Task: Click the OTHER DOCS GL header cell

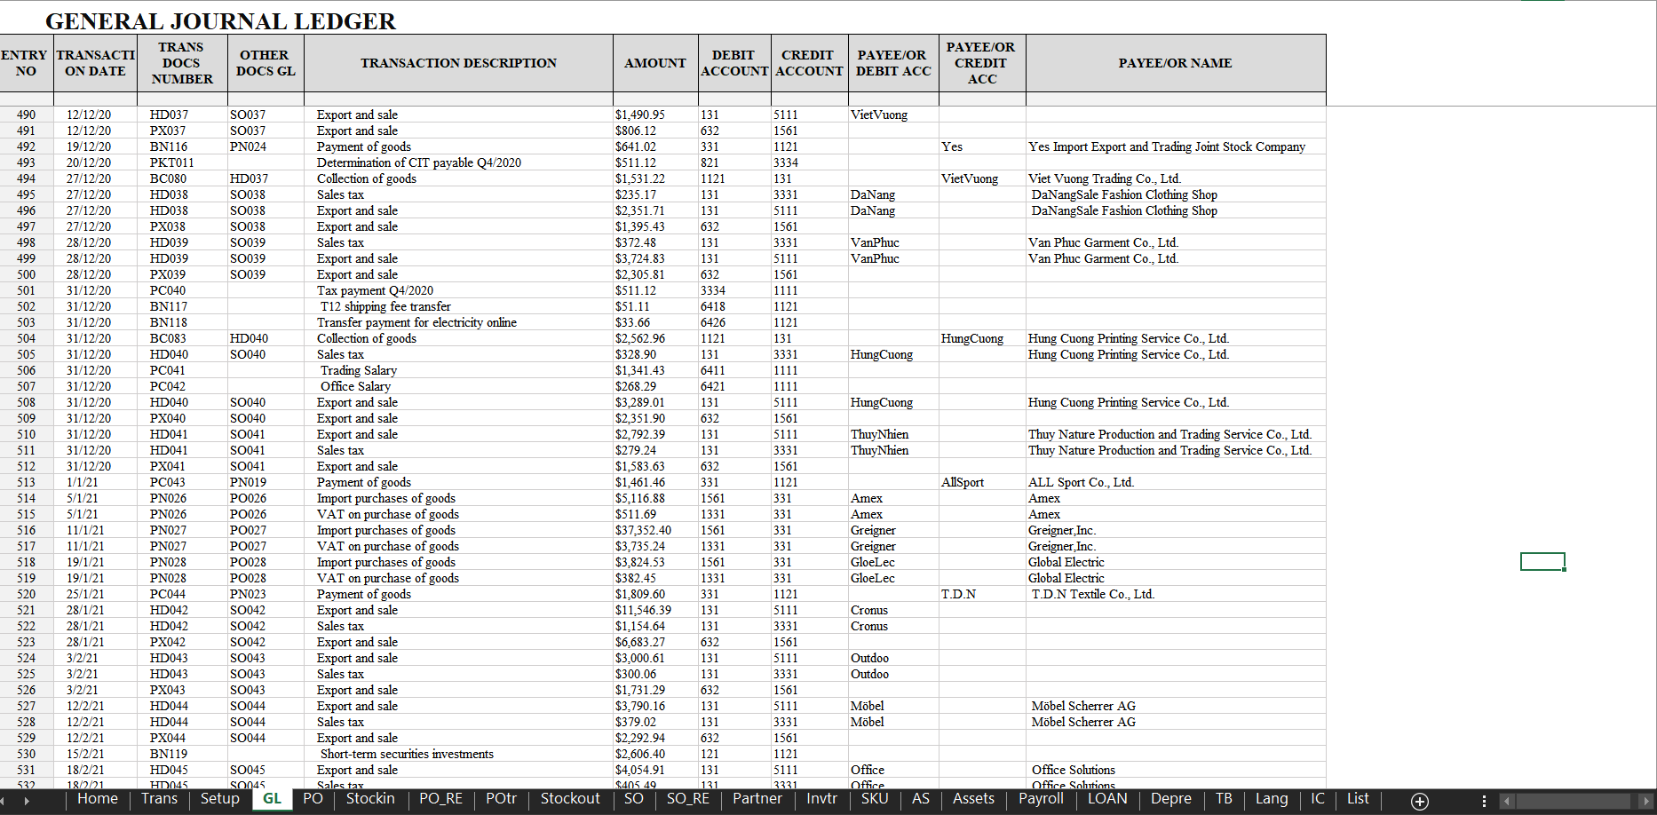Action: point(266,63)
